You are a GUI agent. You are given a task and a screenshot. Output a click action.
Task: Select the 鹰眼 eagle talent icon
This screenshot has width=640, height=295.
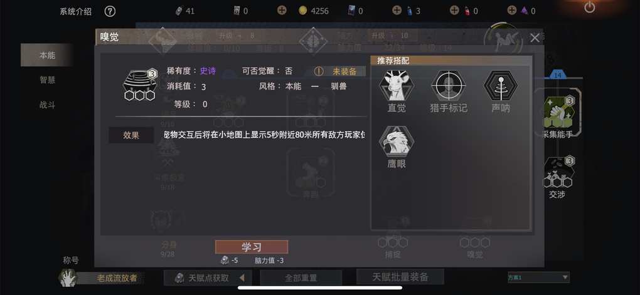(x=397, y=142)
